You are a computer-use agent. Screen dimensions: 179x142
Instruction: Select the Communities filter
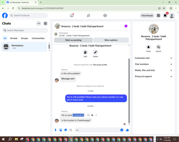[x=38, y=38]
